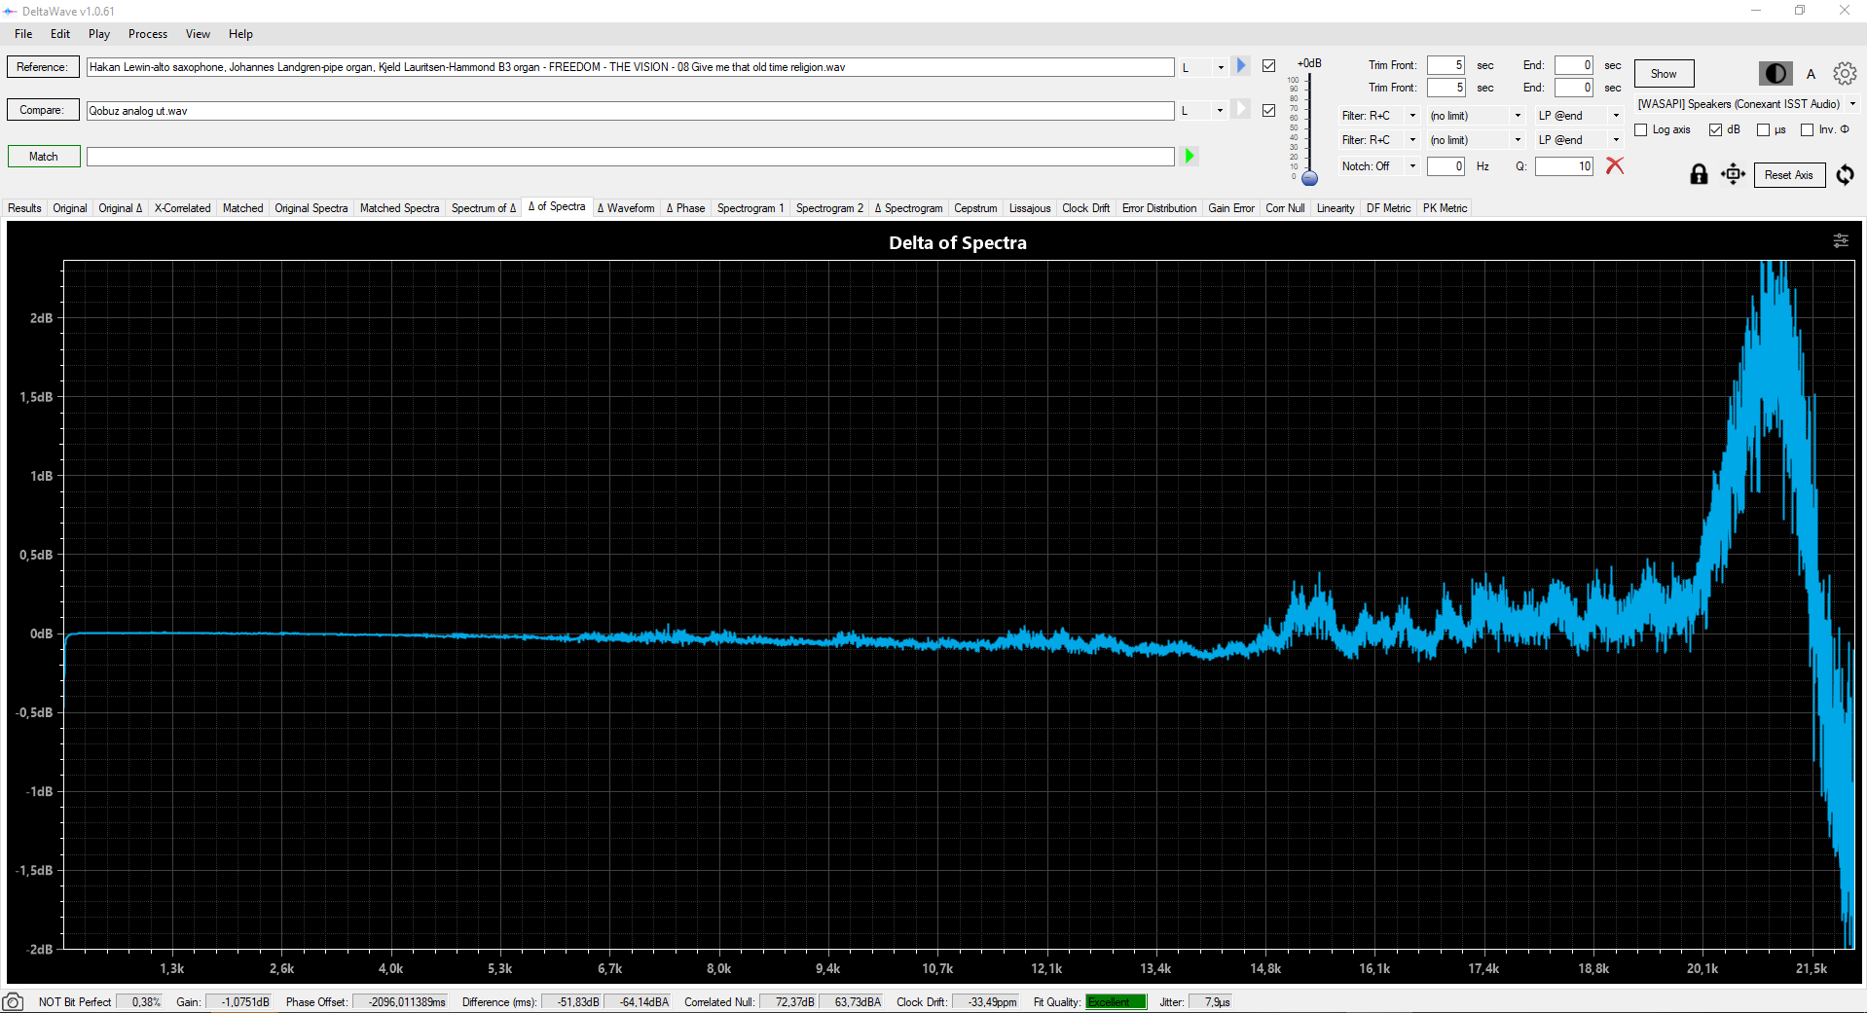Viewport: 1867px width, 1013px height.
Task: Click the Compare file path field
Action: point(630,110)
